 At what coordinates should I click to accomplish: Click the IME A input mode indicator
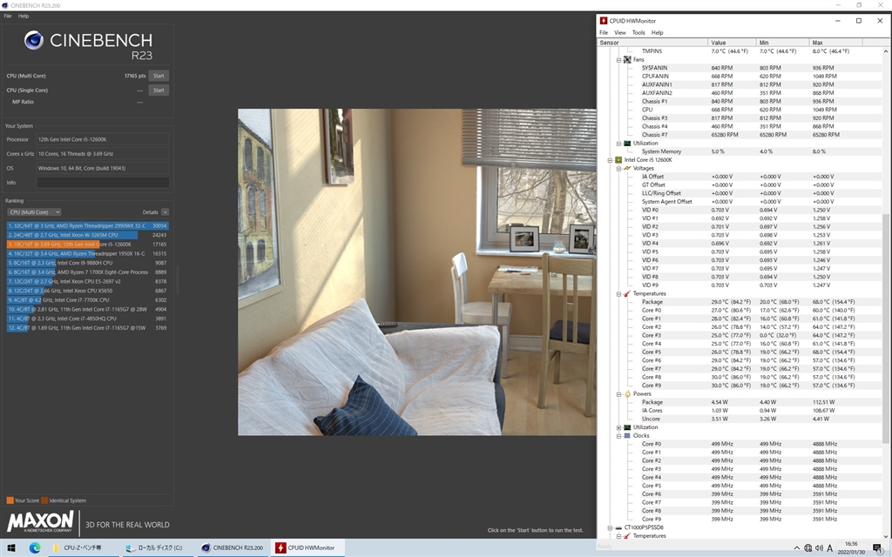point(830,548)
